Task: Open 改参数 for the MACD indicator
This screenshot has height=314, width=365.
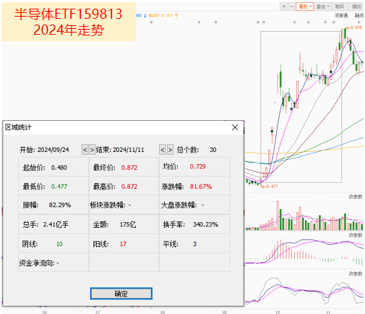Action: [356, 235]
